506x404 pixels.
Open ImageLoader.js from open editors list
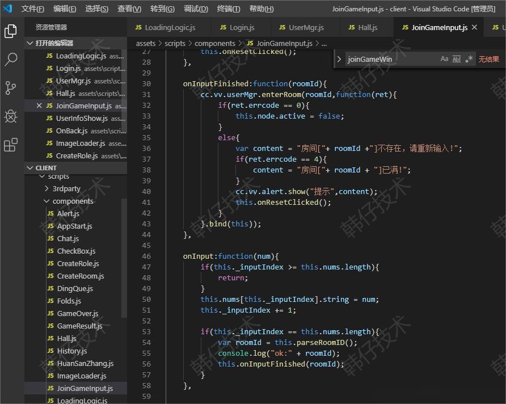[75, 143]
